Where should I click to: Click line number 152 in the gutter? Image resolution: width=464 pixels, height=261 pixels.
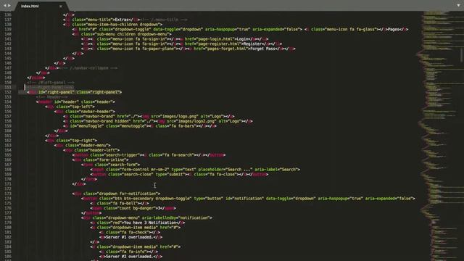click(8, 92)
